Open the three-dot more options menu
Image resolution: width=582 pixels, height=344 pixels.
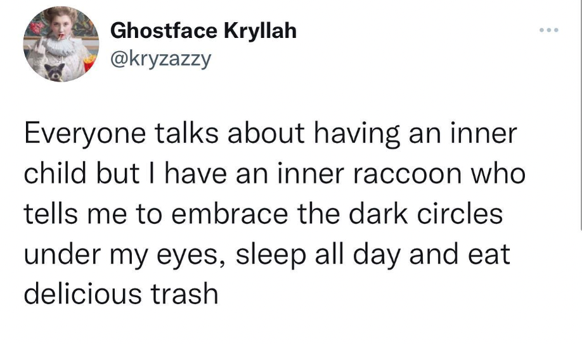[x=549, y=30]
